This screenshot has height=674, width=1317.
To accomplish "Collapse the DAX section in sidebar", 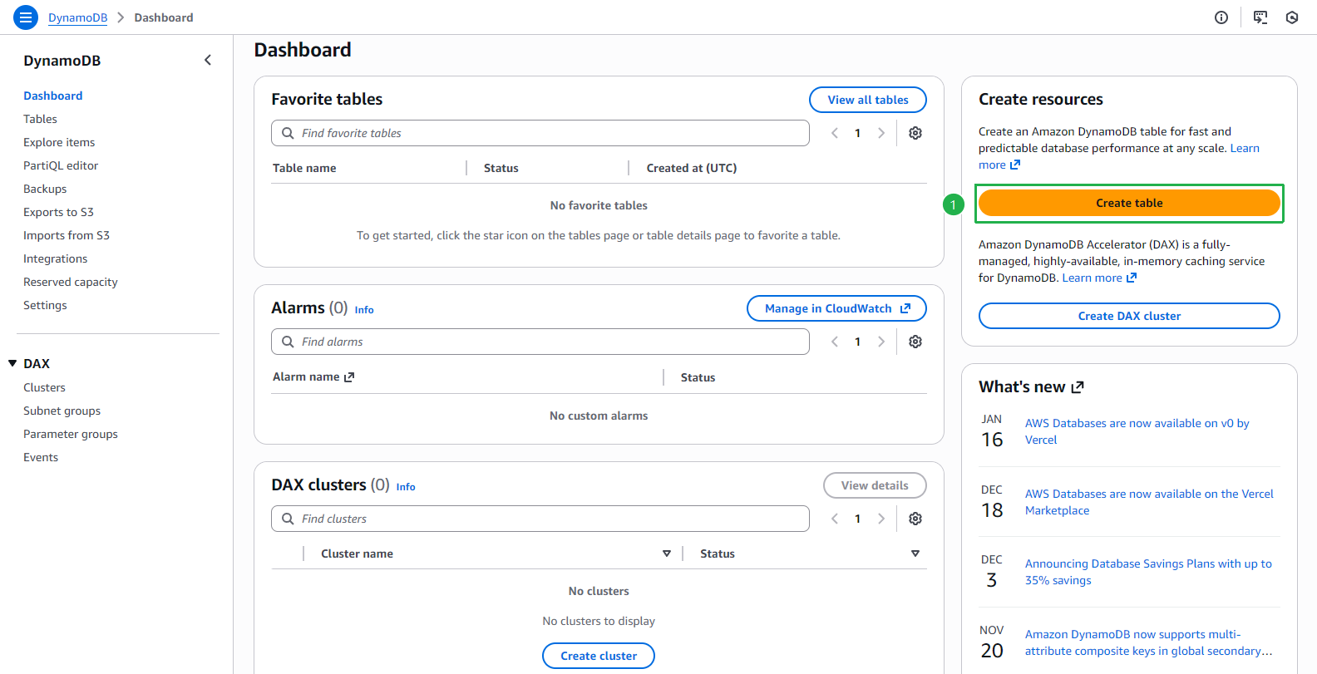I will 12,363.
